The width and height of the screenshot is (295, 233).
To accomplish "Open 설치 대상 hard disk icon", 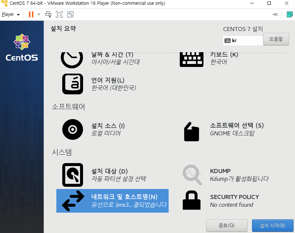I will (x=73, y=175).
